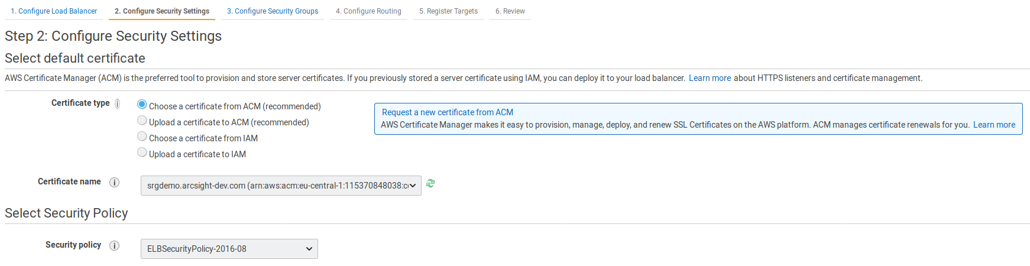Screen dimensions: 1030x266
Task: Click the info icon beside Certificate type
Action: coord(117,103)
